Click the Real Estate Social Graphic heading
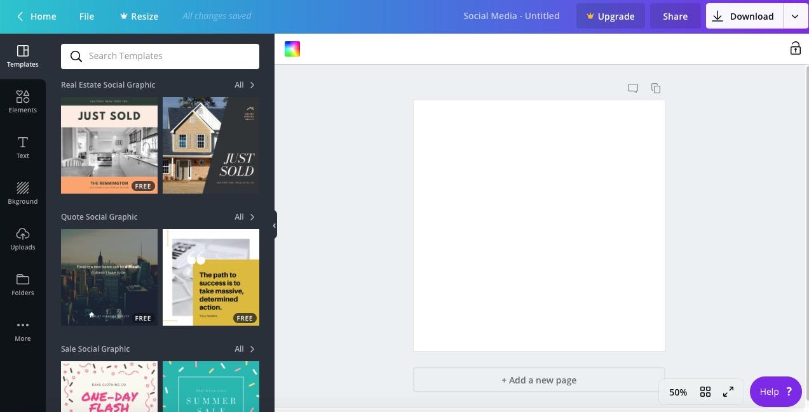This screenshot has height=412, width=809. 108,84
